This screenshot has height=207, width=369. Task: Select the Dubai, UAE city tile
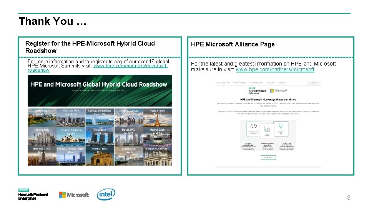click(x=129, y=137)
